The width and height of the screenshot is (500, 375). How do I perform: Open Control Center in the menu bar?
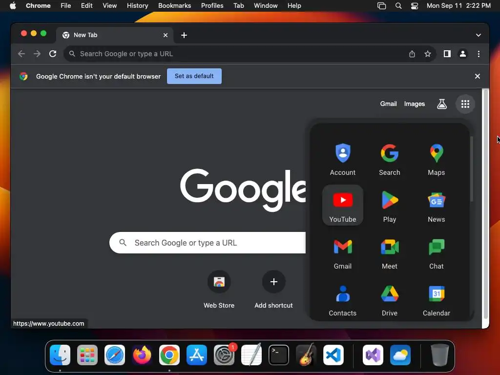pyautogui.click(x=414, y=6)
